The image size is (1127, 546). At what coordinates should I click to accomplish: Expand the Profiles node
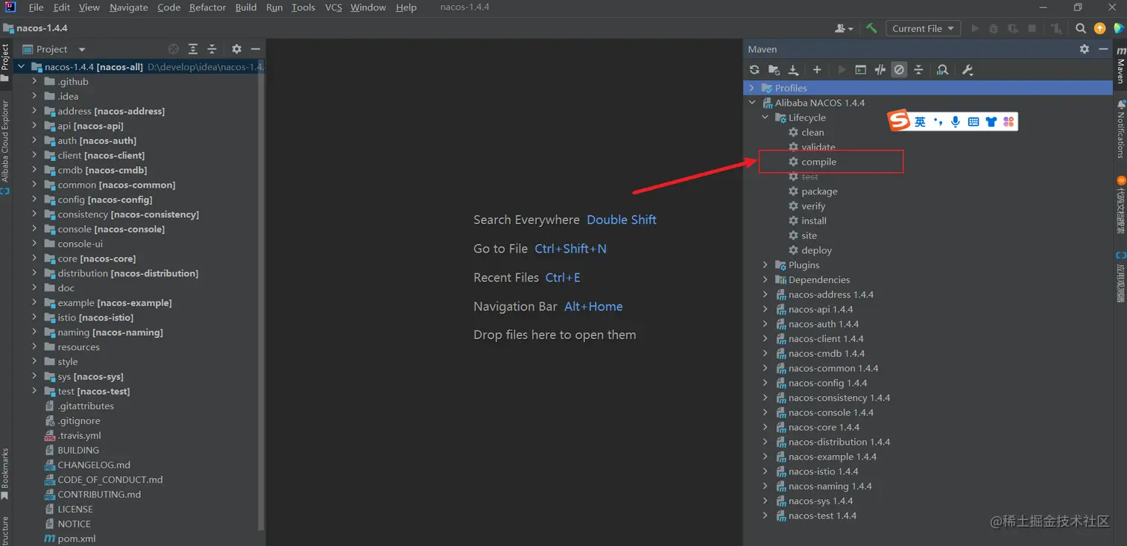pos(751,88)
